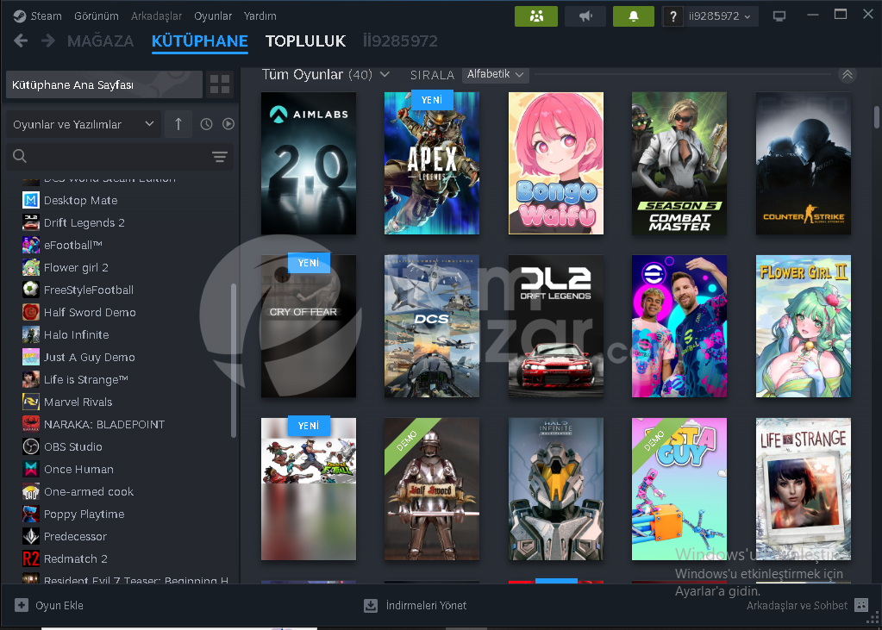Click Predecessor list icon
The width and height of the screenshot is (882, 630).
[31, 536]
